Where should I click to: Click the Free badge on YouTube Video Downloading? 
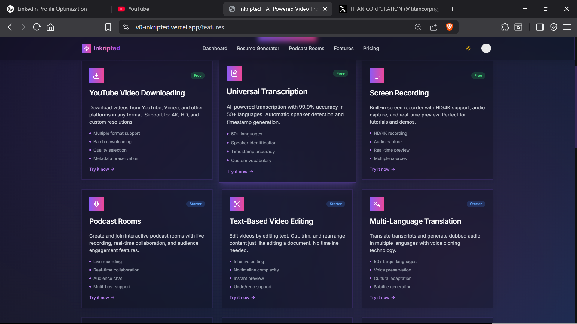coord(198,76)
